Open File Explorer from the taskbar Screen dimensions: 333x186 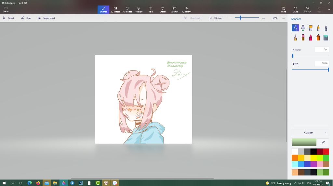[x=55, y=183]
